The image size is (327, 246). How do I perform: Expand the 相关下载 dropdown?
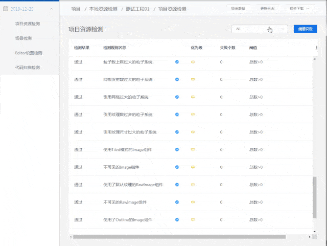[x=299, y=9]
